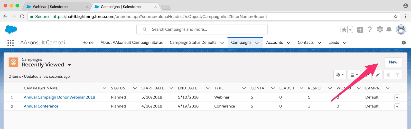411x129 pixels.
Task: Click the pencil edit list icon
Action: tap(377, 75)
